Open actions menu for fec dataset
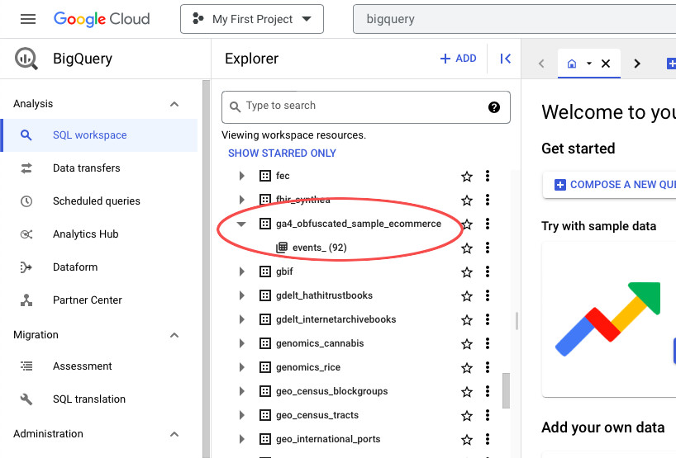Image resolution: width=676 pixels, height=458 pixels. (x=488, y=176)
